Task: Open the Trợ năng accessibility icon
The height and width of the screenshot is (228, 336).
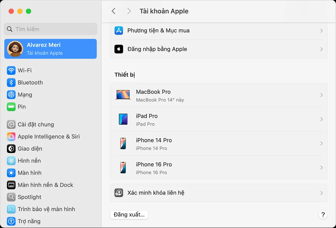Action: [11, 221]
